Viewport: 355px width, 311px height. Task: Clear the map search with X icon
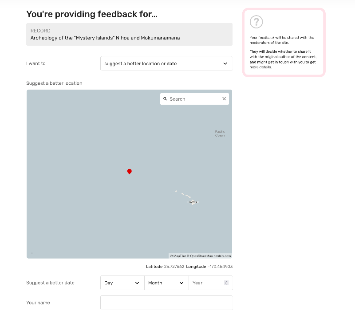tap(224, 98)
